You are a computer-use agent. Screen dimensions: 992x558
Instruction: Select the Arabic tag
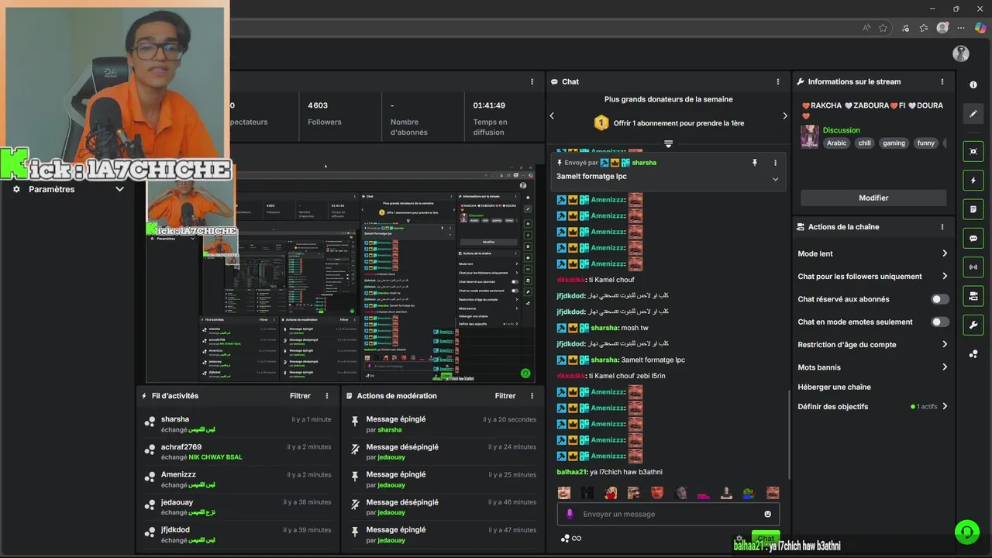[x=836, y=143]
